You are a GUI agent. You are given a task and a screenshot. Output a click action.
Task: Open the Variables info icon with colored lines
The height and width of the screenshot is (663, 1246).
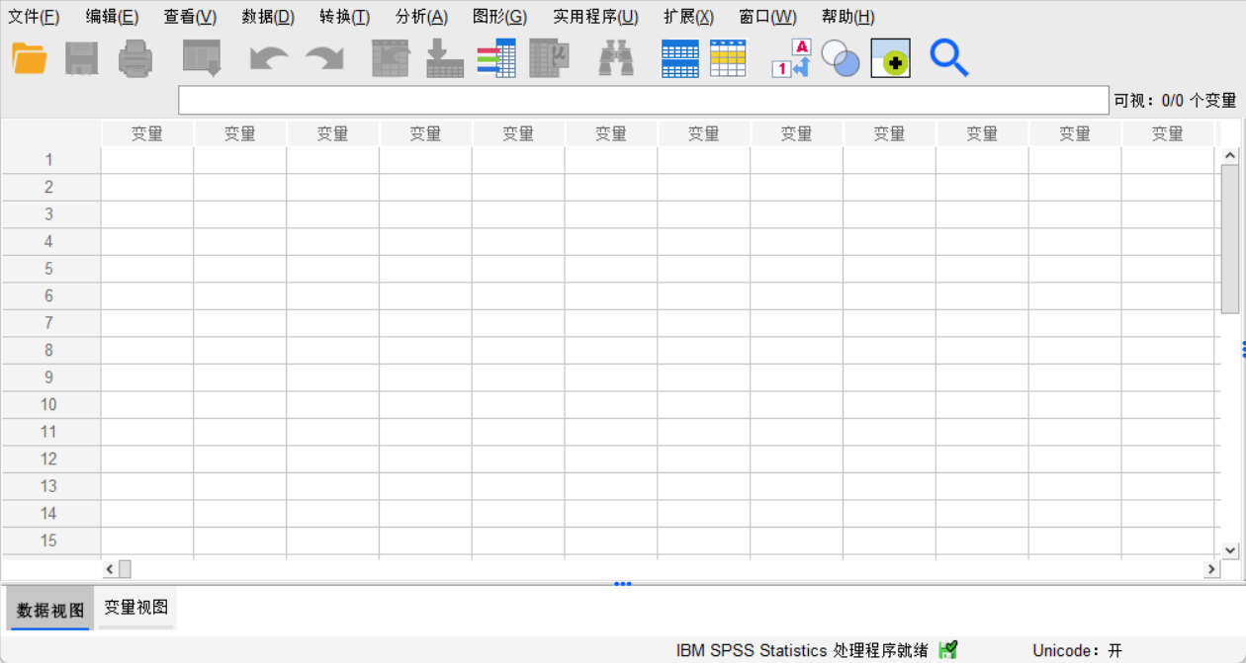pyautogui.click(x=496, y=58)
